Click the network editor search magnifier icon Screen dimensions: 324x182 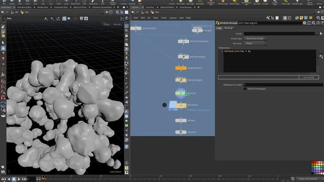pyautogui.click(x=318, y=18)
